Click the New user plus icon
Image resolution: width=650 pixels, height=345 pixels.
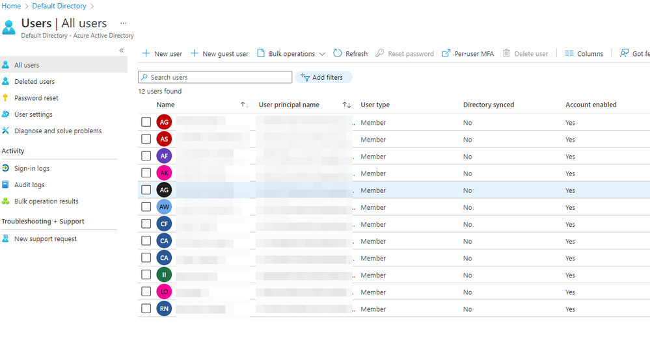(146, 53)
